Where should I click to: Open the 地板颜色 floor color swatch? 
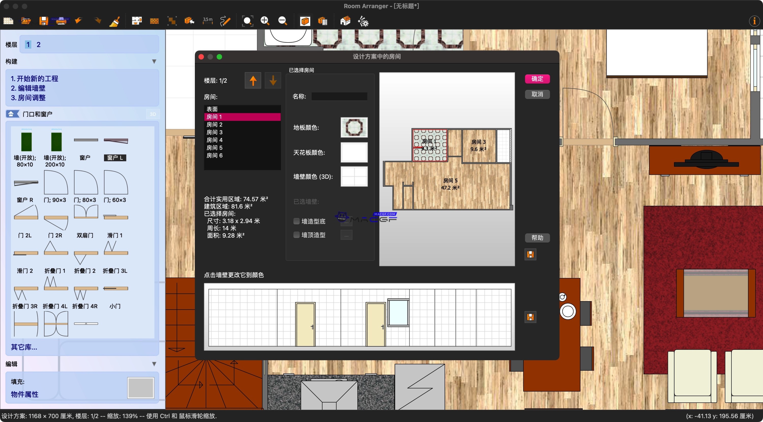pos(354,127)
